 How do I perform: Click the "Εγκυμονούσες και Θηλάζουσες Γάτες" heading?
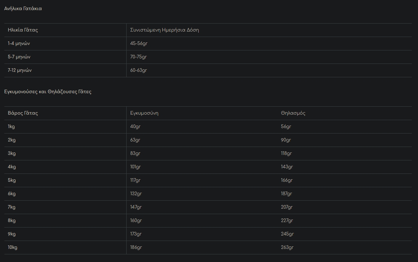[48, 92]
